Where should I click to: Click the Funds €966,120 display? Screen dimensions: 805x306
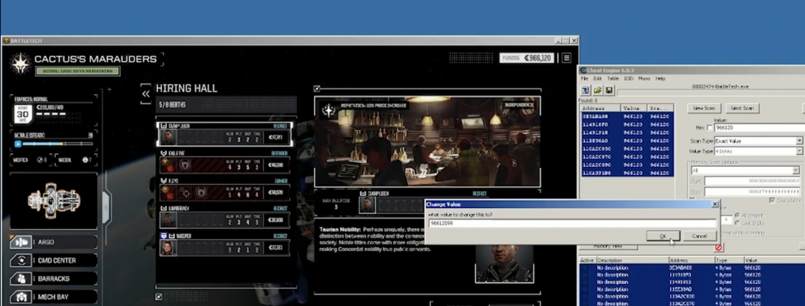pyautogui.click(x=527, y=58)
